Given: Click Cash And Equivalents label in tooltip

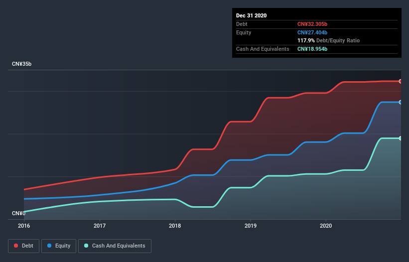Looking at the screenshot, I should (263, 49).
